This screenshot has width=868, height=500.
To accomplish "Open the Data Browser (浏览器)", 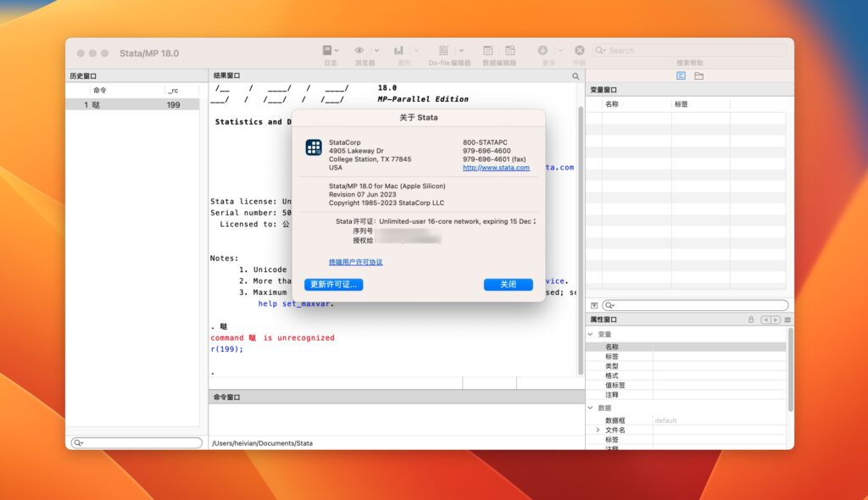I will coord(359,50).
